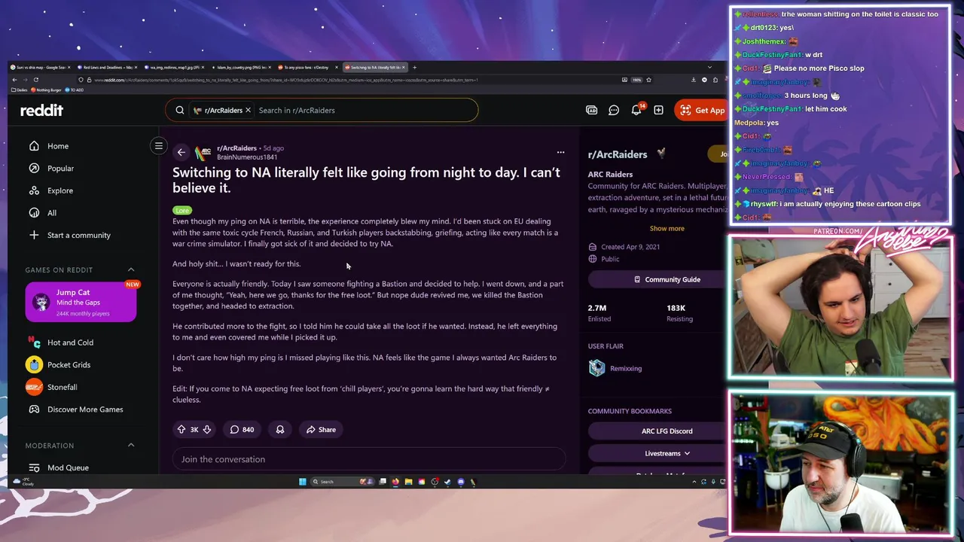This screenshot has width=964, height=542.
Task: Click the create post plus icon
Action: [658, 110]
